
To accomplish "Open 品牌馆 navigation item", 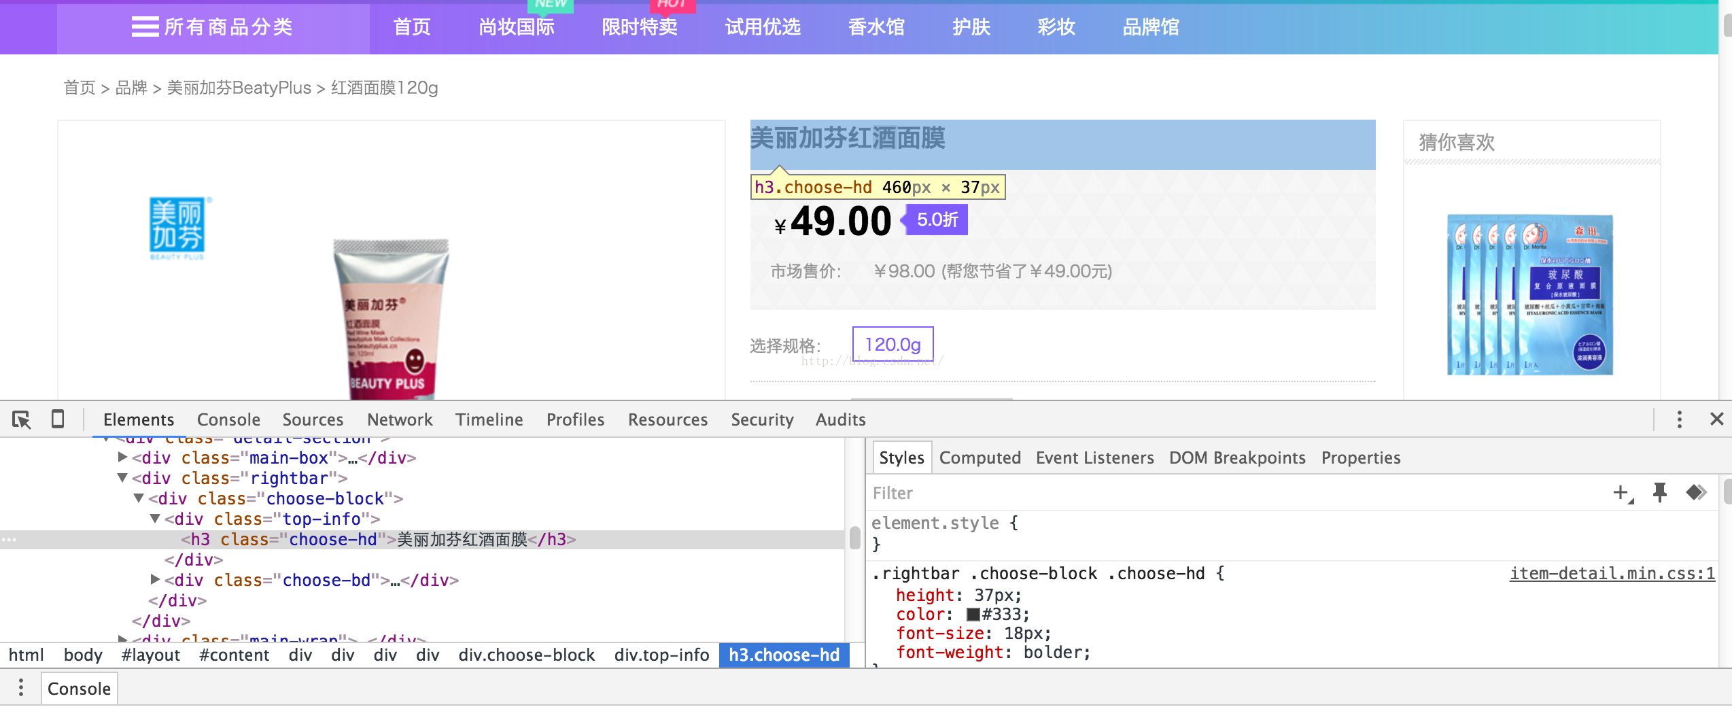I will pyautogui.click(x=1151, y=27).
